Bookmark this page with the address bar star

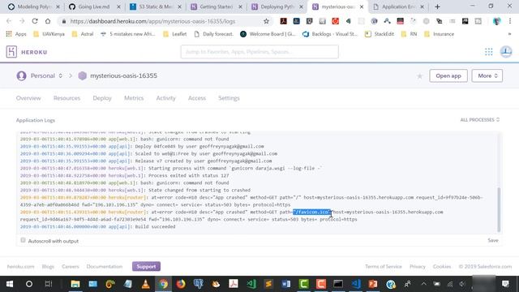click(x=266, y=21)
